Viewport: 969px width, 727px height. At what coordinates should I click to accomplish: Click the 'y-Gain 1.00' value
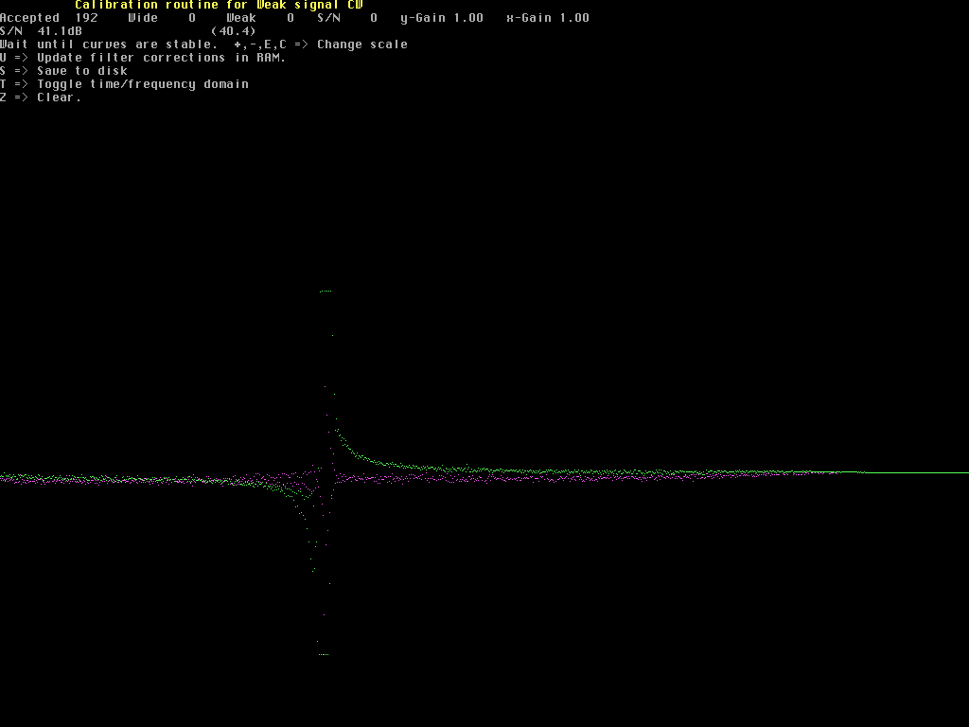tap(442, 18)
